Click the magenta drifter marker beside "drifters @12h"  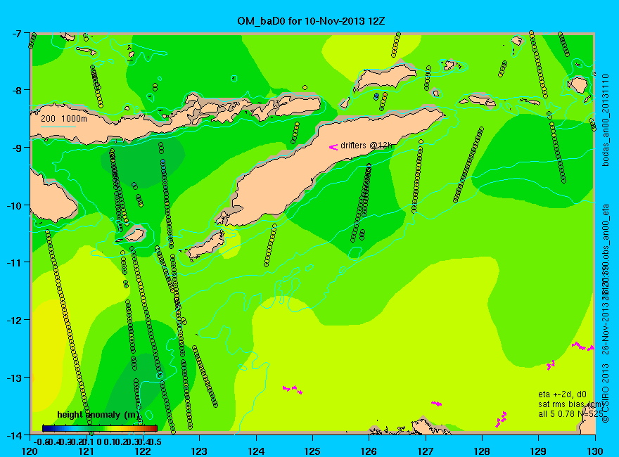click(x=333, y=147)
